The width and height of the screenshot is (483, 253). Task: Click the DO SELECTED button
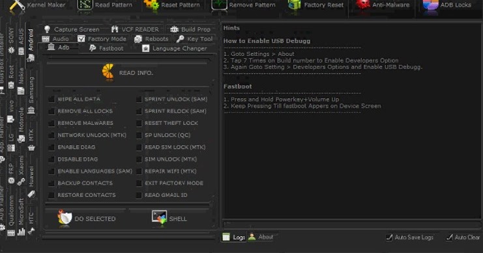click(x=87, y=219)
